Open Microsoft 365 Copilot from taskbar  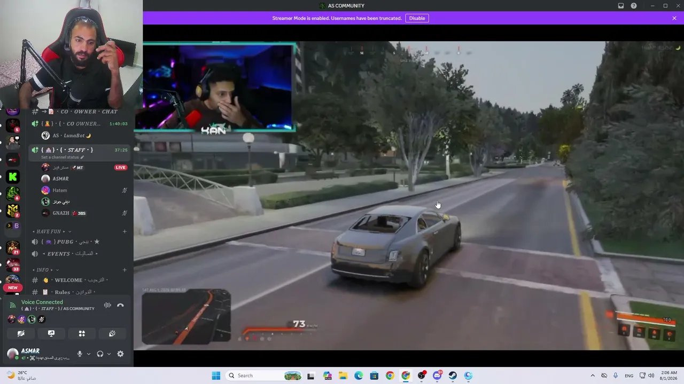(327, 375)
